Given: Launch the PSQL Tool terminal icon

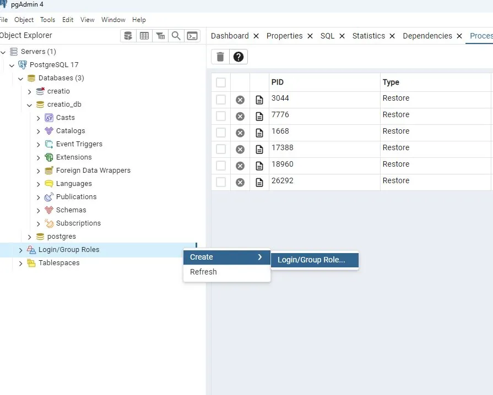Looking at the screenshot, I should [192, 36].
